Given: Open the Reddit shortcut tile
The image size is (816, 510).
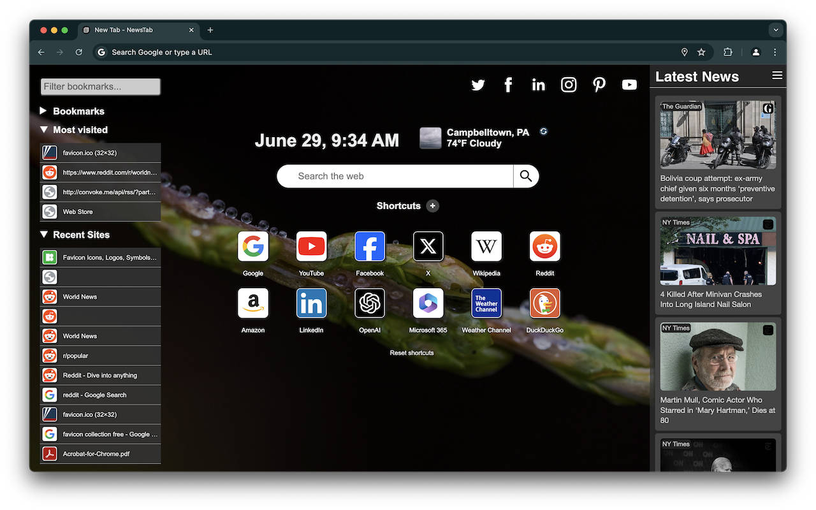Looking at the screenshot, I should 545,247.
